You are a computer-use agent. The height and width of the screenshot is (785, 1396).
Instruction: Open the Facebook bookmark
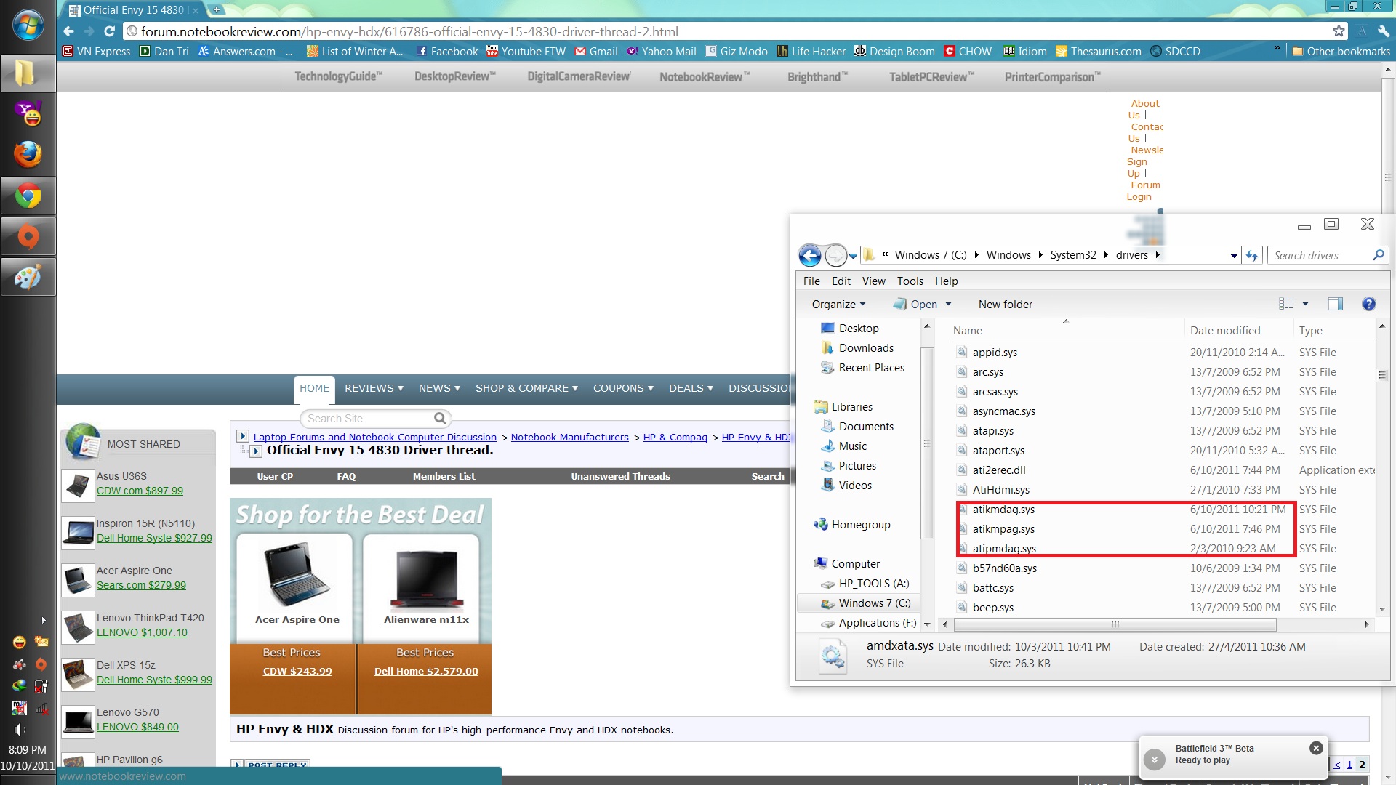pos(447,51)
